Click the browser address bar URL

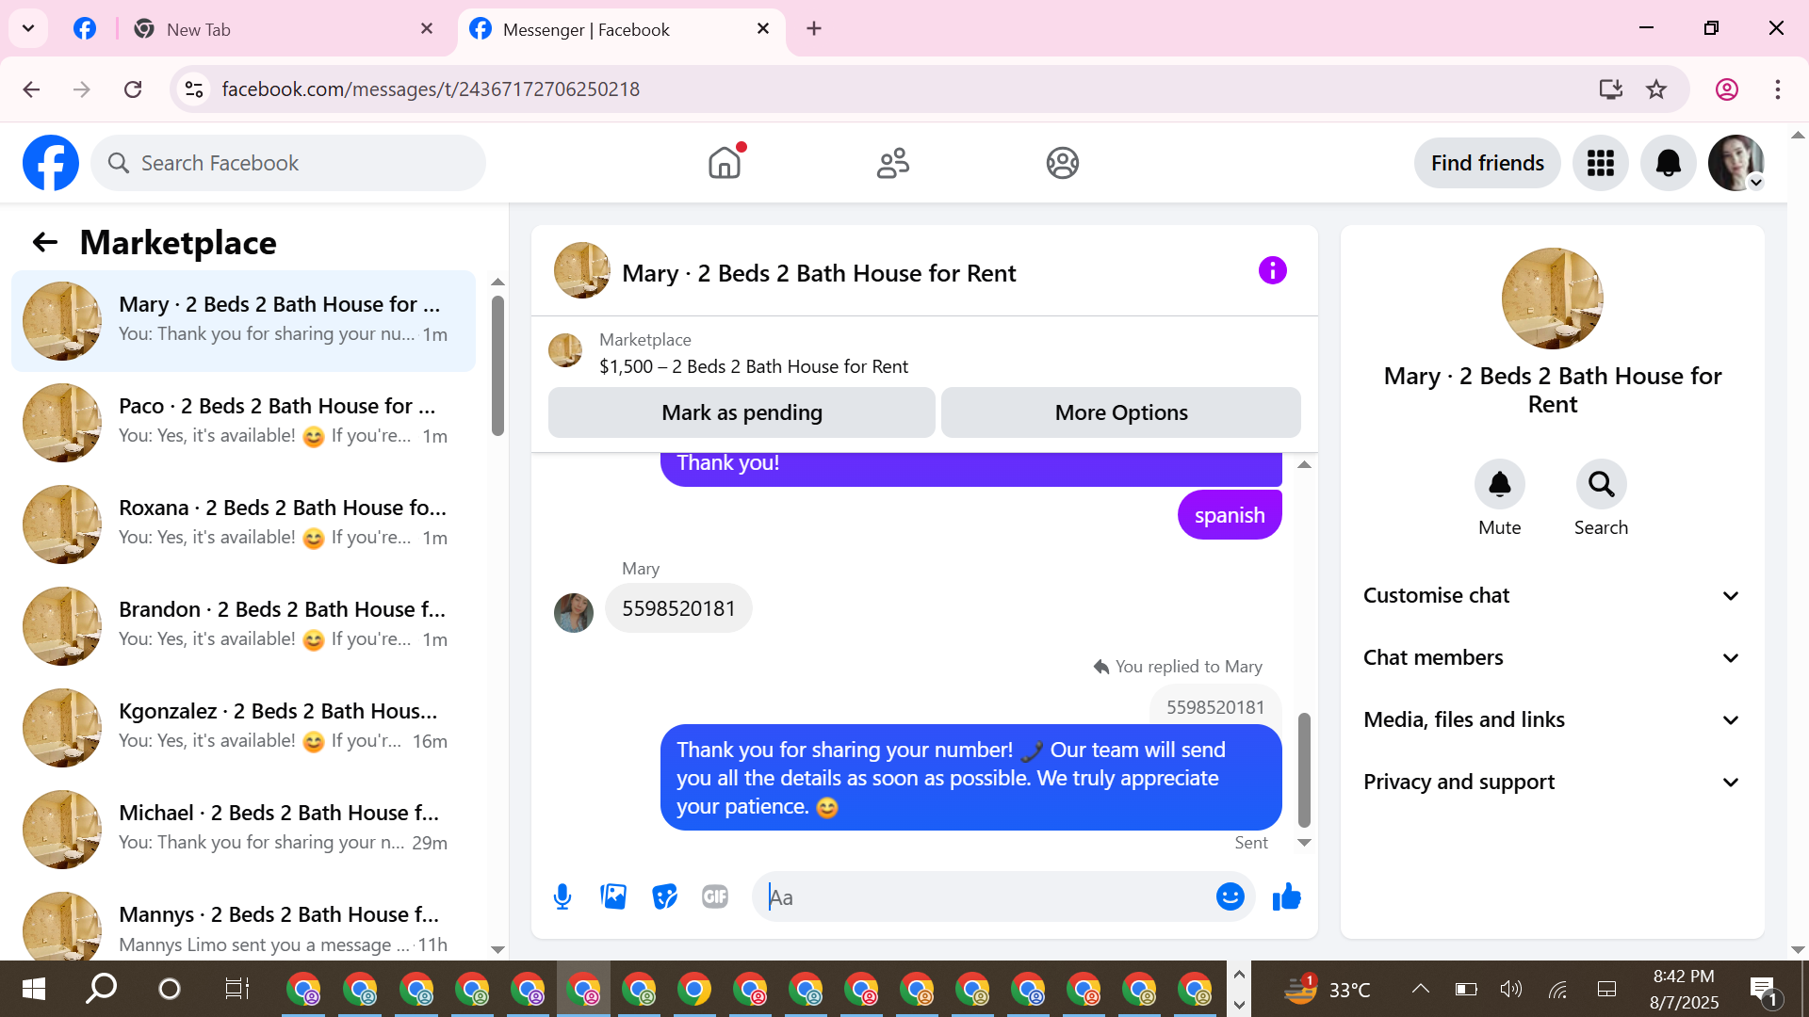(x=431, y=89)
